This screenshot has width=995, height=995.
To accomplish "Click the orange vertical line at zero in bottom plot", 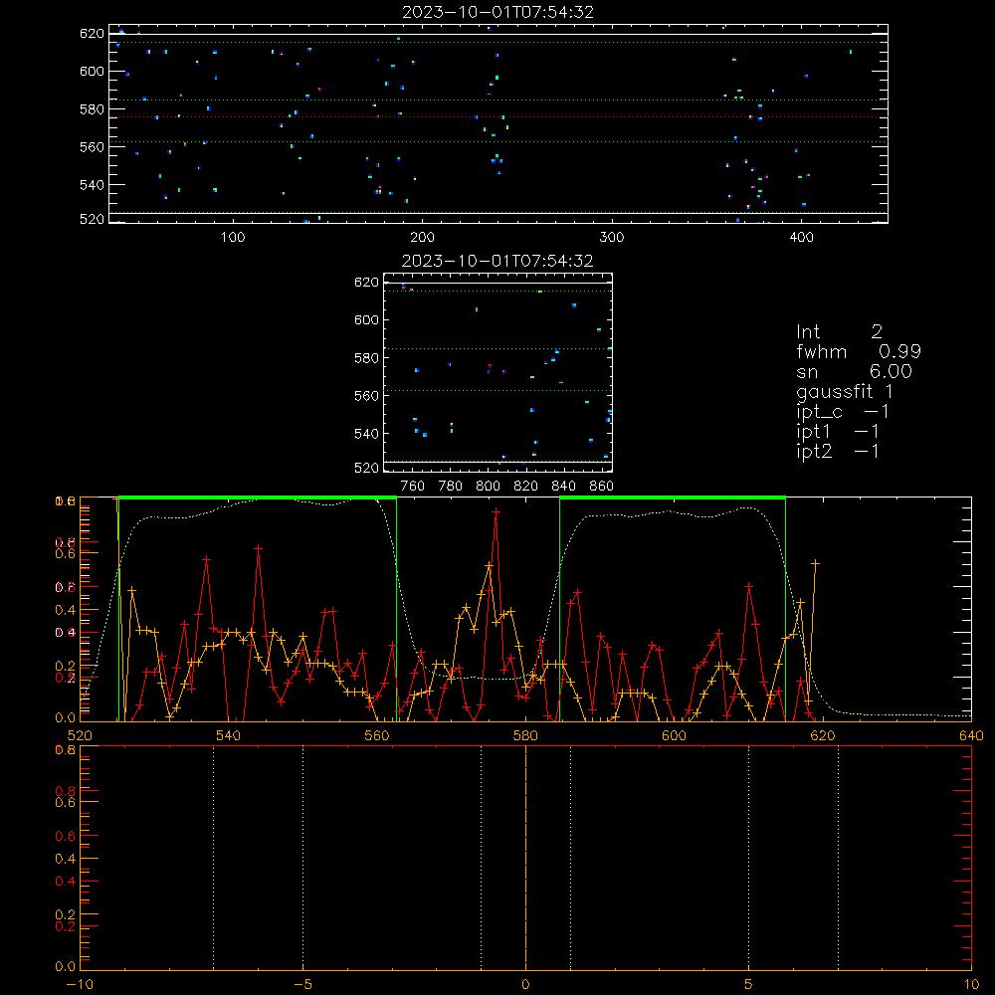I will (525, 858).
